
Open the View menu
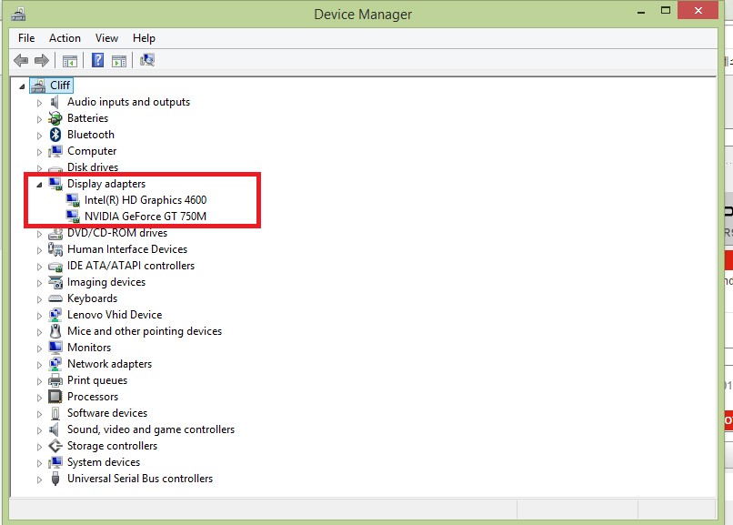pyautogui.click(x=106, y=38)
